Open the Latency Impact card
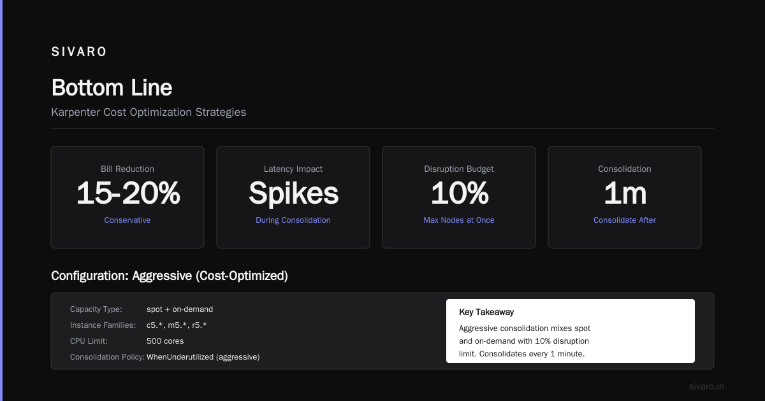 point(293,197)
